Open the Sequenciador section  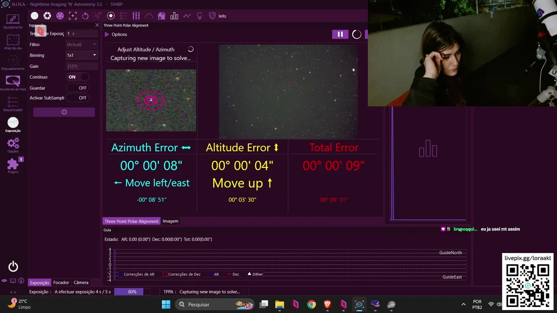pos(13,104)
